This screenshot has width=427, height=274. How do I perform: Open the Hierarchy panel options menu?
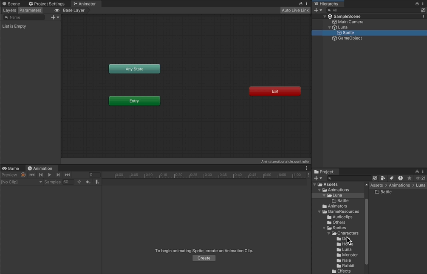[x=423, y=3]
